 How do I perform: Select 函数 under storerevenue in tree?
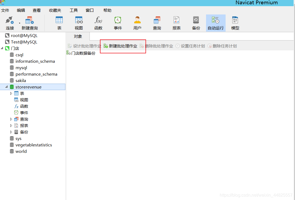point(24,106)
